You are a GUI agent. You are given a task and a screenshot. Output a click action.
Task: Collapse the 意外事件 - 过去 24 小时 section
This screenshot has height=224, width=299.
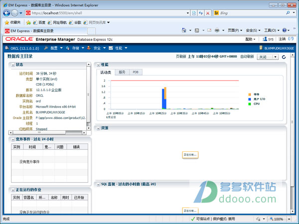[x=13, y=139]
